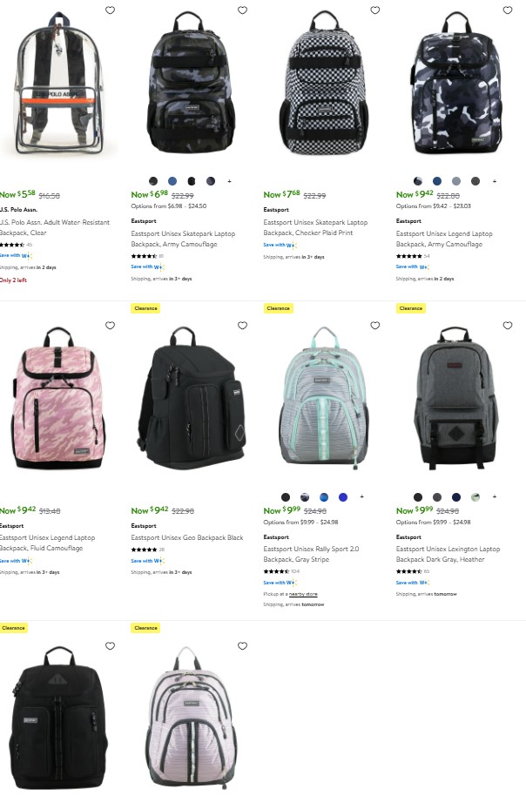
Task: Expand more colors for Skatepark Army Camouflage backpack
Action: tap(230, 181)
